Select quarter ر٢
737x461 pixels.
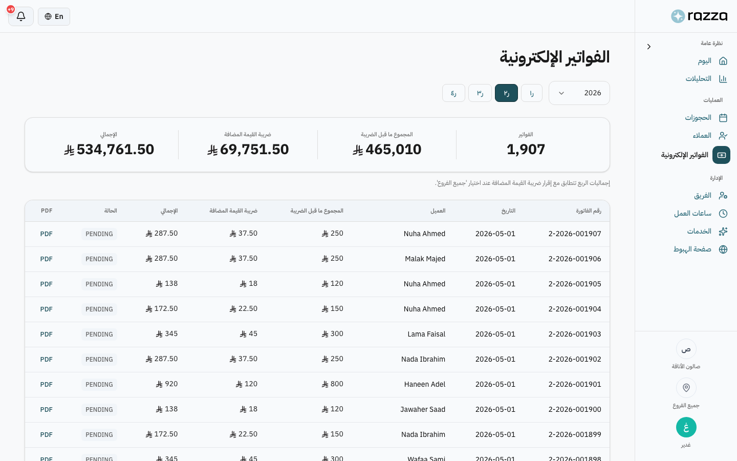point(506,93)
